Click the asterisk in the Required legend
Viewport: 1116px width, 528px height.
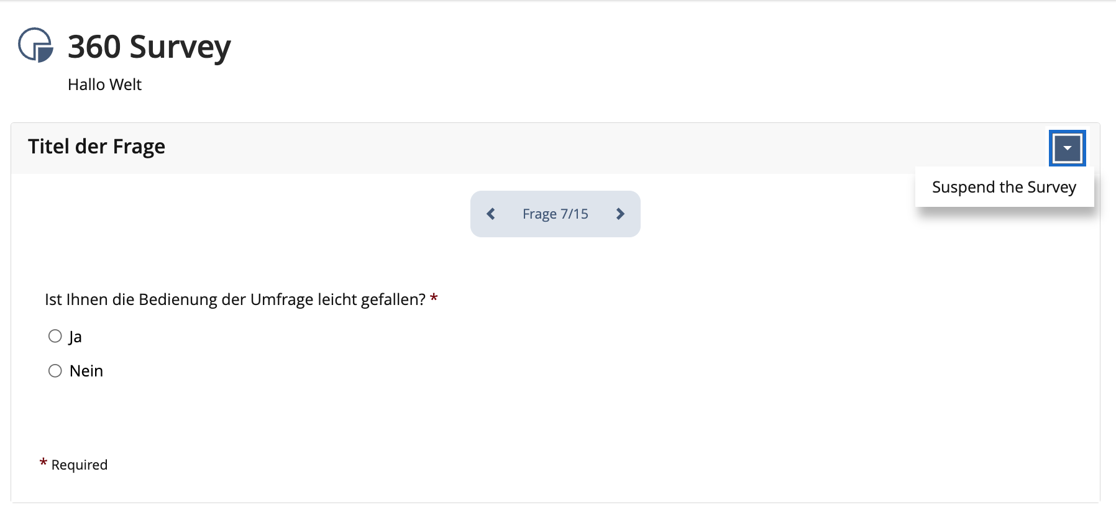pos(43,463)
